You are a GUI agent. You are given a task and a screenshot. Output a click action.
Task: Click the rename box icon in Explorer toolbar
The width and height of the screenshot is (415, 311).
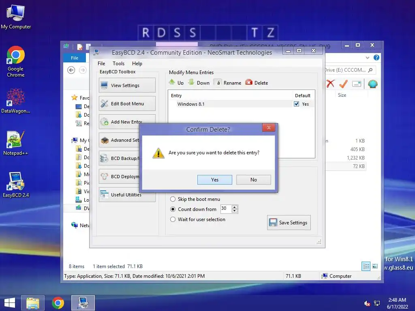357,84
